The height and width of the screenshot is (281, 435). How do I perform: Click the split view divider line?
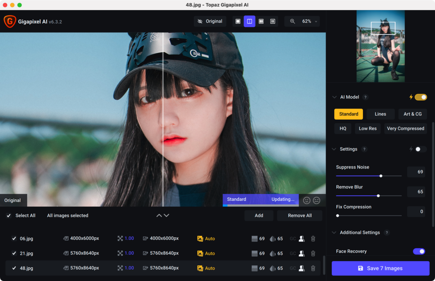pyautogui.click(x=163, y=119)
